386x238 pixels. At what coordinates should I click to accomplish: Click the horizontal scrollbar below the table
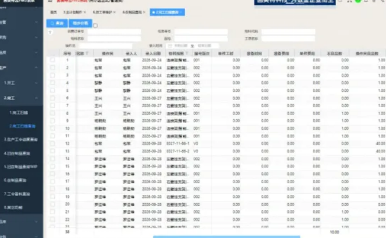point(226,236)
